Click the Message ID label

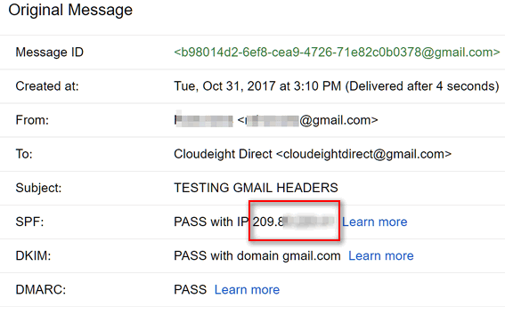[50, 52]
